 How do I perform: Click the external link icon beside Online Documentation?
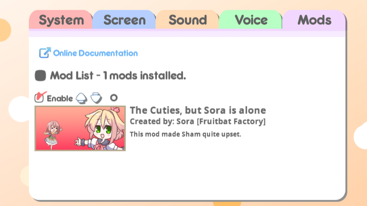[x=44, y=53]
